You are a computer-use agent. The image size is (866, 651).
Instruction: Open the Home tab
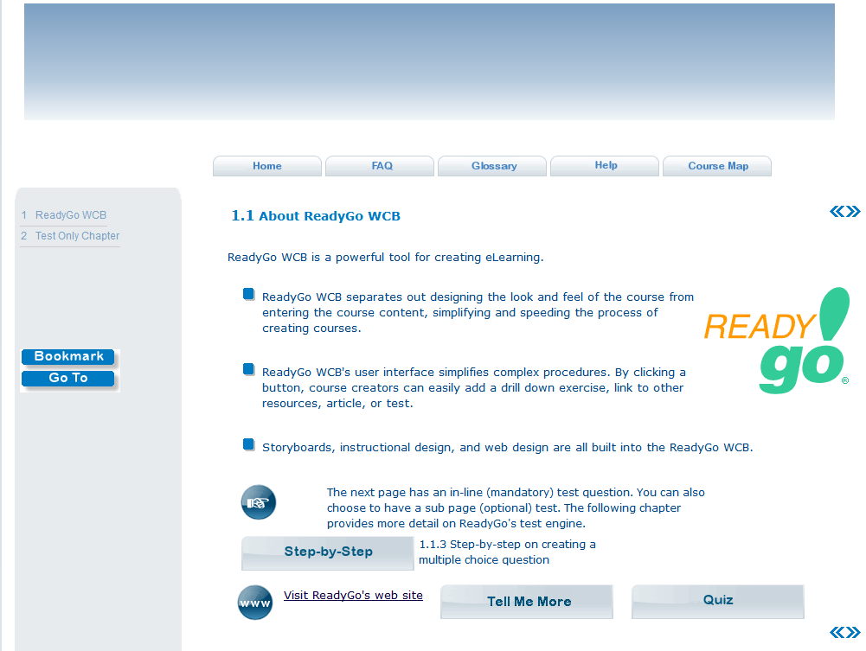click(267, 166)
